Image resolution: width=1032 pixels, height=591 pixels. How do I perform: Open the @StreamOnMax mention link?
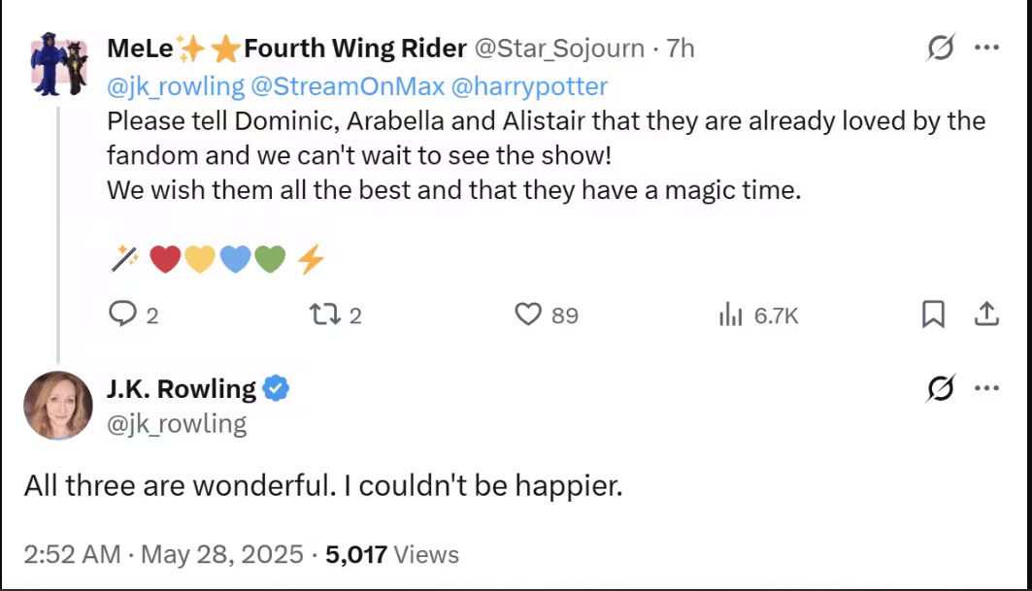[x=346, y=86]
